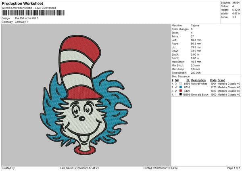Click the Colorway 1 value

[22, 22]
